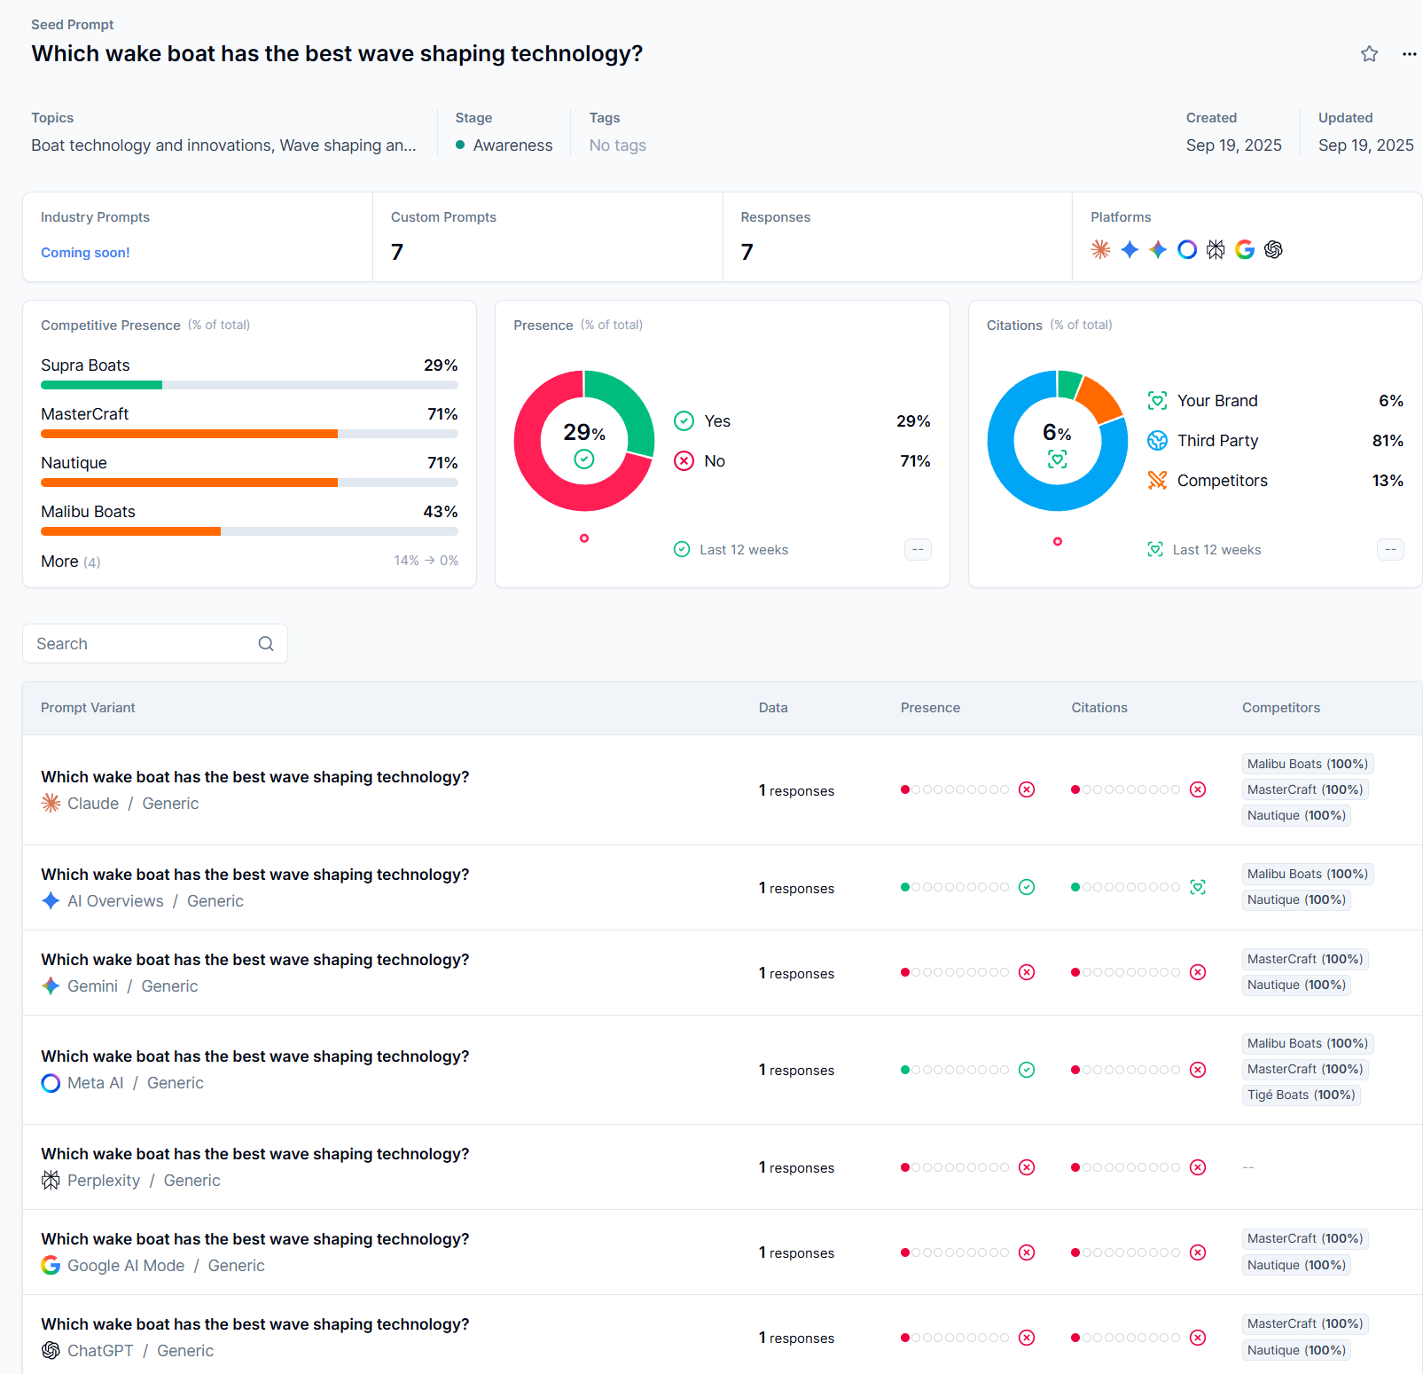This screenshot has height=1374, width=1423.
Task: Click the Tigé Boats (100%) tag
Action: click(1301, 1095)
